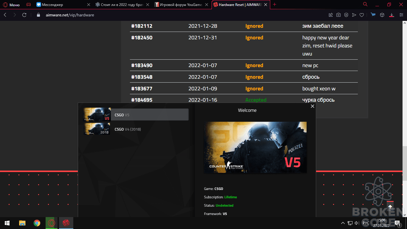Launch Chrome from the taskbar
This screenshot has width=407, height=229.
pyautogui.click(x=37, y=223)
